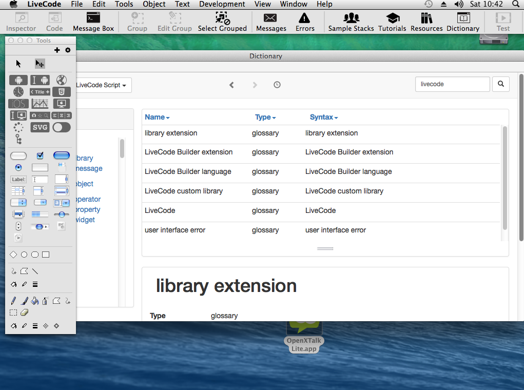The image size is (524, 390).
Task: Click the Dictionary search magnifier button
Action: 500,84
